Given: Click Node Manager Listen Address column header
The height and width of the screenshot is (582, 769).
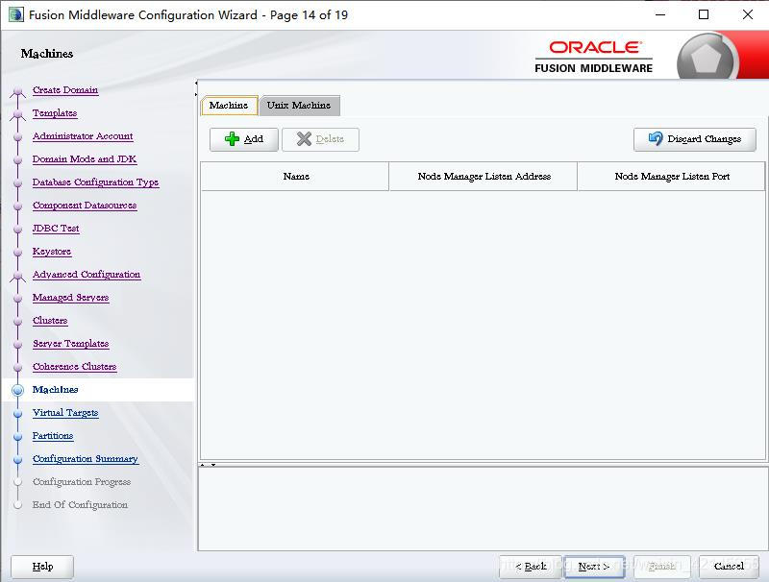Looking at the screenshot, I should click(484, 177).
